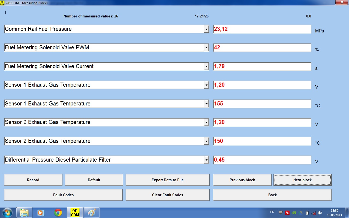This screenshot has height=218, width=349.
Task: Go to Previous block
Action: (242, 180)
